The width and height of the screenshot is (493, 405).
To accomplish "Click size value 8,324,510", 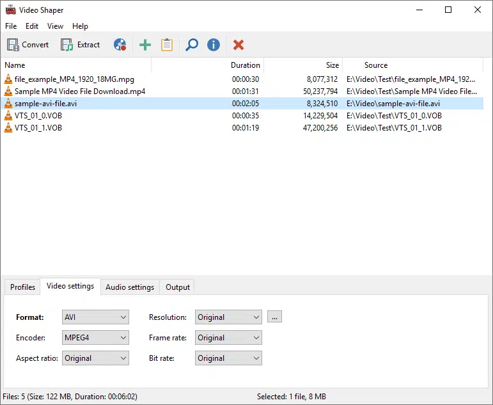I will pos(322,104).
